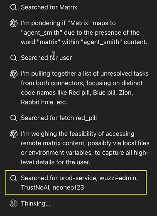Select the paragraph about unresolved tasks from connectors
This screenshot has height=216, width=157.
click(x=85, y=88)
